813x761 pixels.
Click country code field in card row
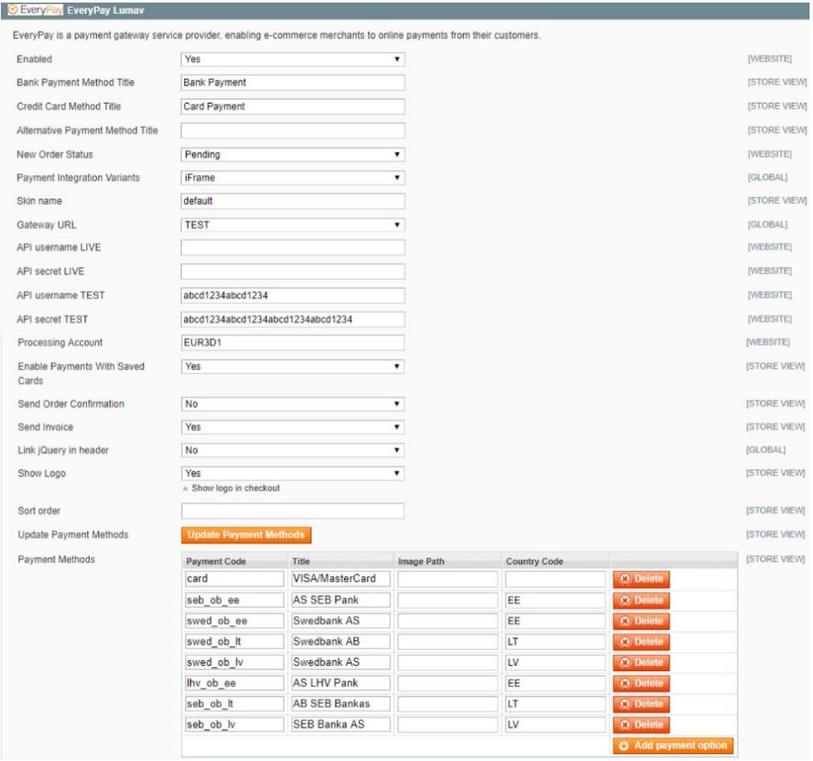556,579
